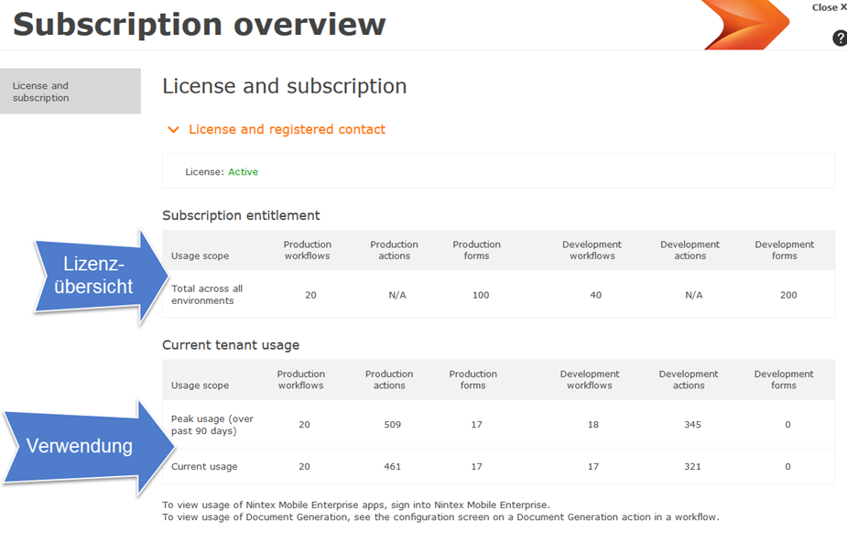Click the Active license status text
Viewport: 847px width, 543px height.
[x=243, y=172]
